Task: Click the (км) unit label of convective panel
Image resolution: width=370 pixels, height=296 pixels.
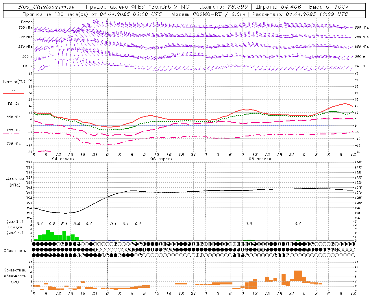Action: (15, 282)
